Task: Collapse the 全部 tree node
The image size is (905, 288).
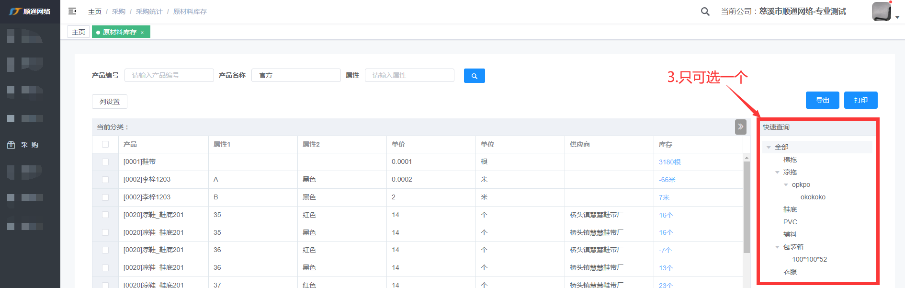Action: (769, 147)
